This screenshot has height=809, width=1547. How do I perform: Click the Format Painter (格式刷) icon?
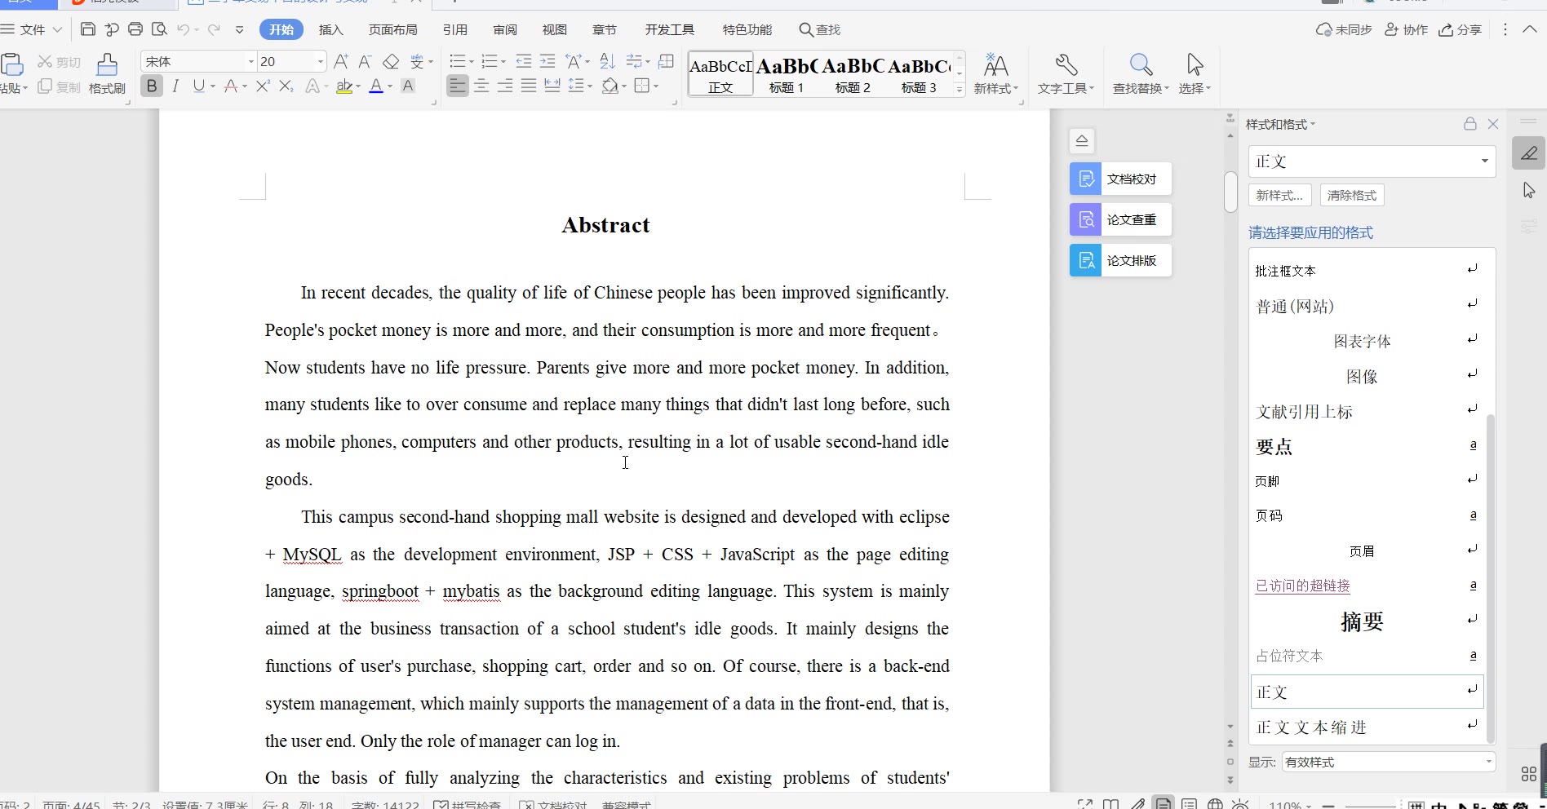[x=107, y=73]
